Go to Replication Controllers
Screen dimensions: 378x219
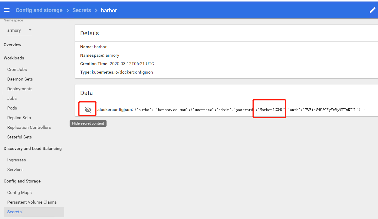tap(29, 127)
